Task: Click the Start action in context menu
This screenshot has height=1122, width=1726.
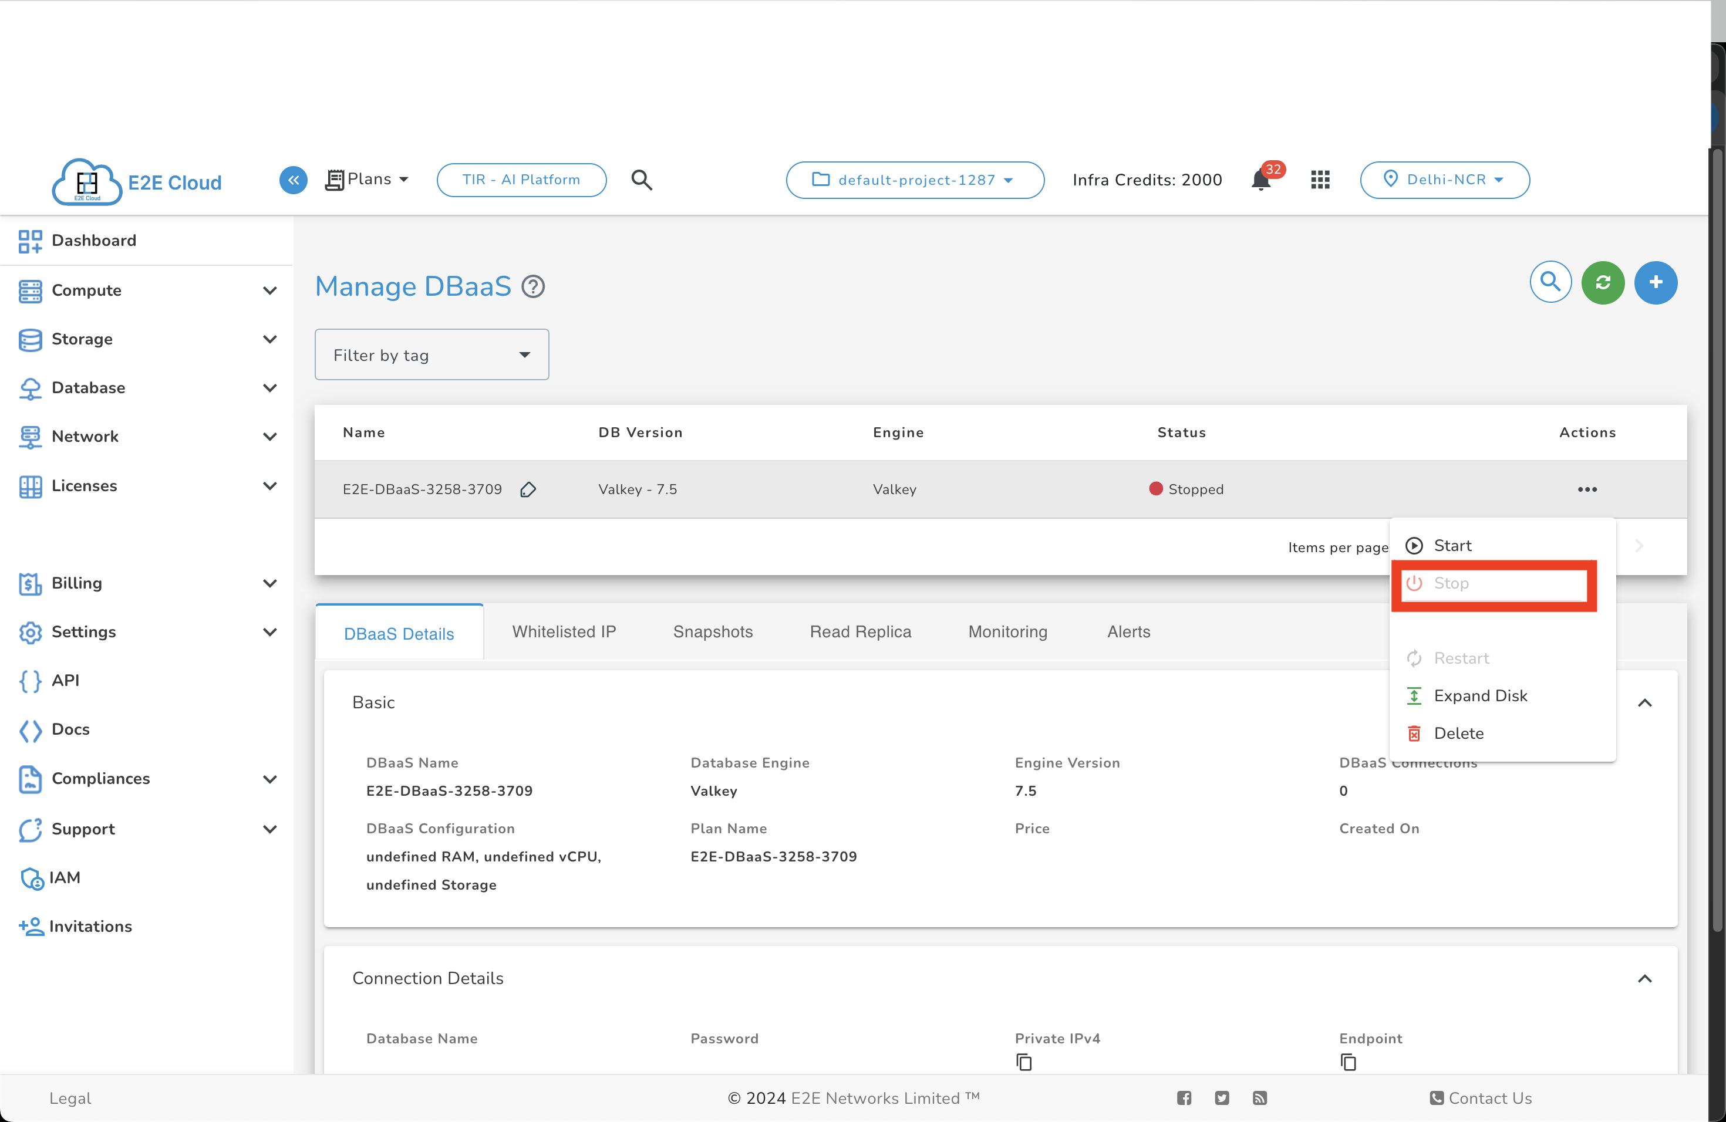Action: pyautogui.click(x=1452, y=545)
